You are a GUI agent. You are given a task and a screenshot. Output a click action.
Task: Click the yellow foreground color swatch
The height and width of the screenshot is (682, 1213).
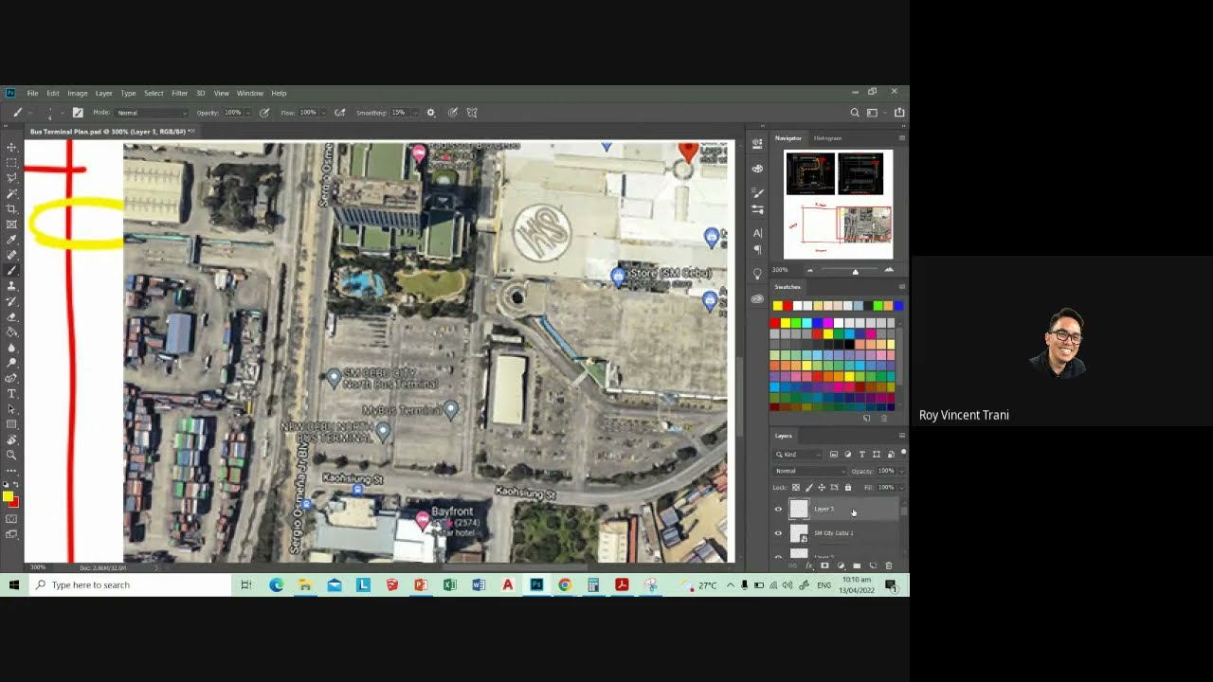click(x=8, y=496)
